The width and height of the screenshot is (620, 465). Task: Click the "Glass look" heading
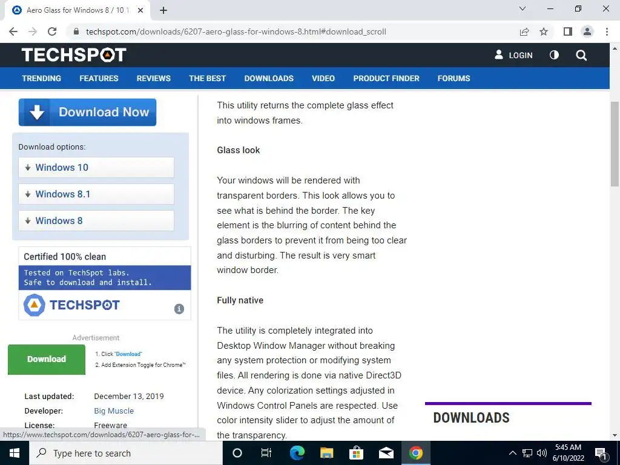[239, 150]
